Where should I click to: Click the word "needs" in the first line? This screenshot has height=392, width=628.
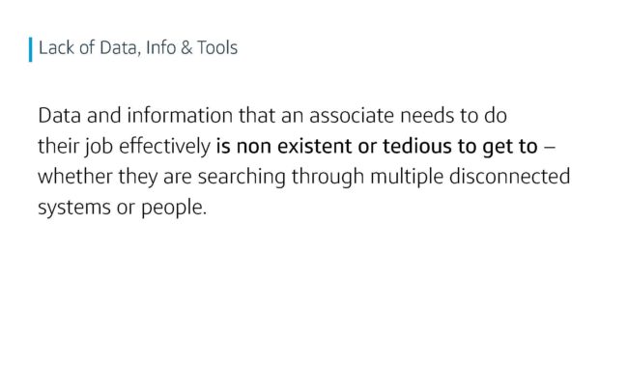click(x=426, y=115)
